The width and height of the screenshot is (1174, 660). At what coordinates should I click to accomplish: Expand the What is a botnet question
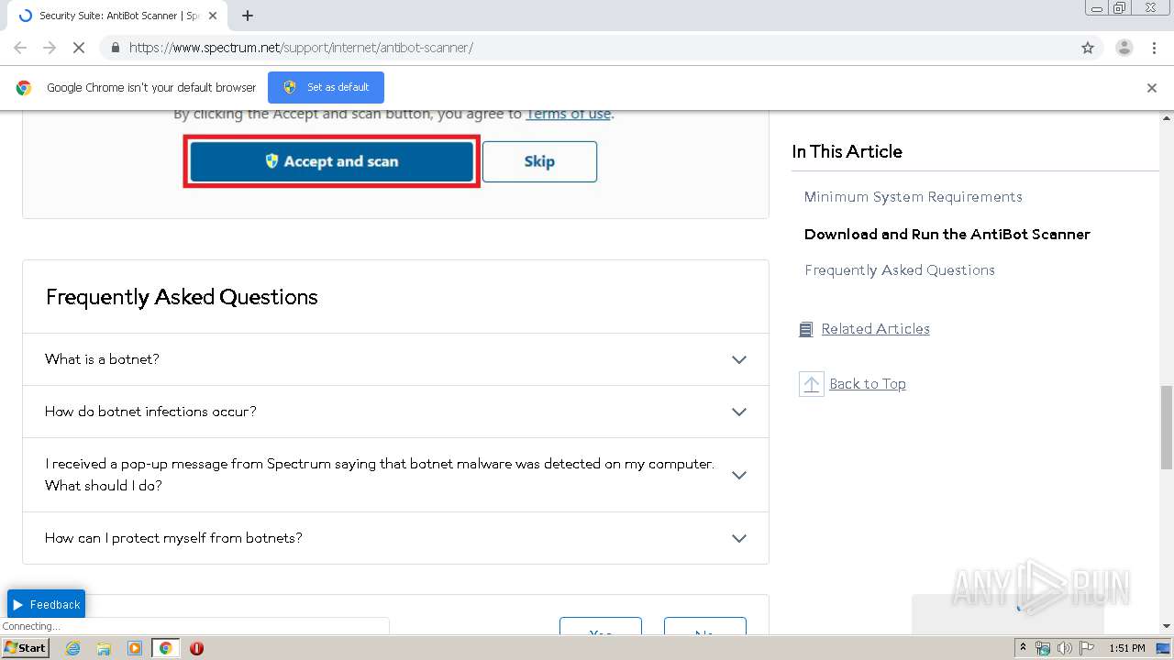pos(395,359)
